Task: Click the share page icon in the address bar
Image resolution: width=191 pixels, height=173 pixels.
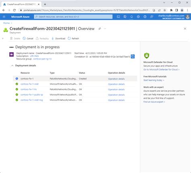Action: (159, 10)
